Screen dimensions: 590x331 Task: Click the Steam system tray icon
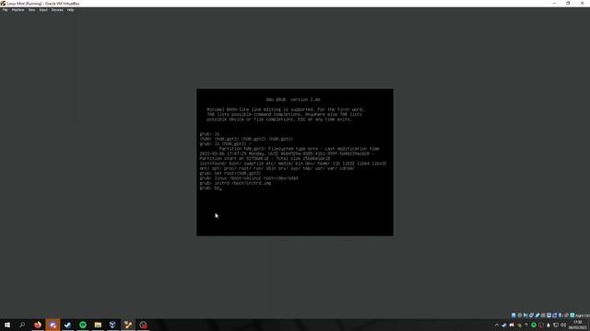504,325
